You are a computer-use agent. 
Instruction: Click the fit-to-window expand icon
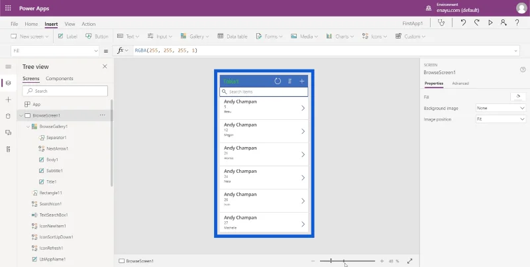click(409, 261)
